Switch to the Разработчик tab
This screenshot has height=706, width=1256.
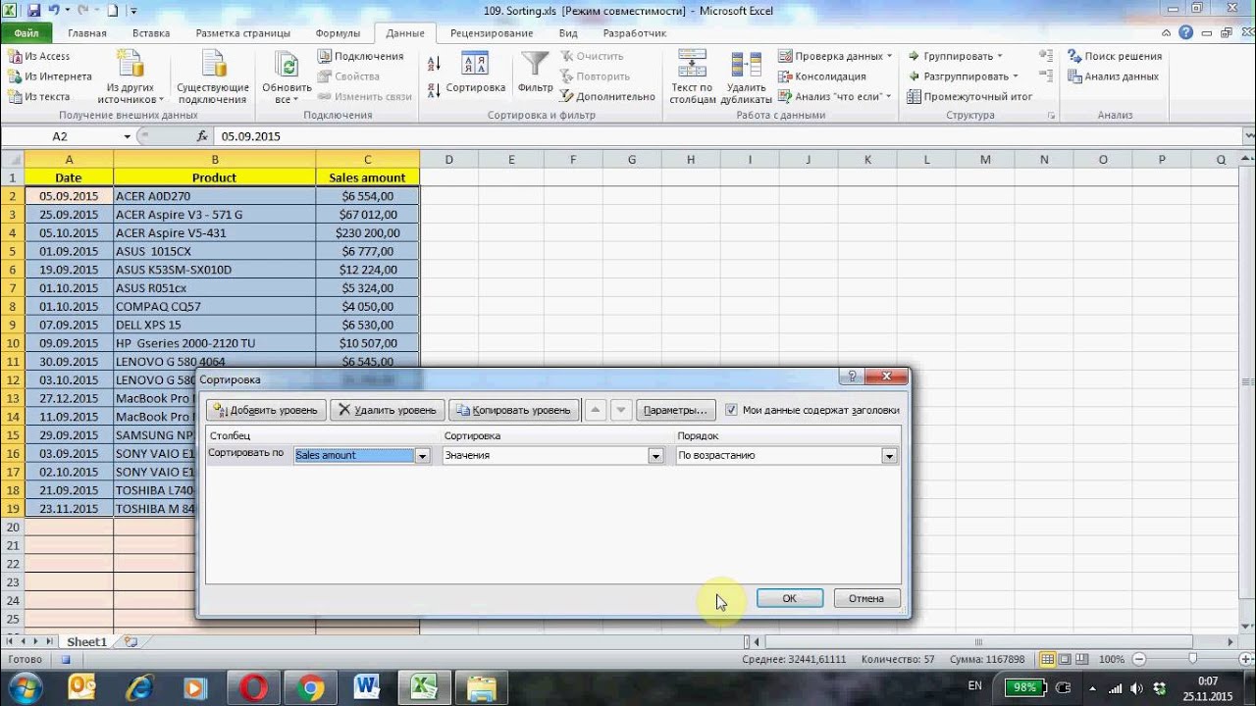pos(635,32)
